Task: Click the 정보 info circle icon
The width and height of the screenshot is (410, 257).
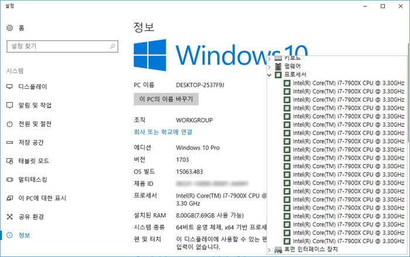Action: coord(10,235)
